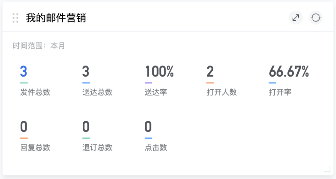Click the number 3 above 送达总数
The image size is (336, 179).
click(x=86, y=71)
